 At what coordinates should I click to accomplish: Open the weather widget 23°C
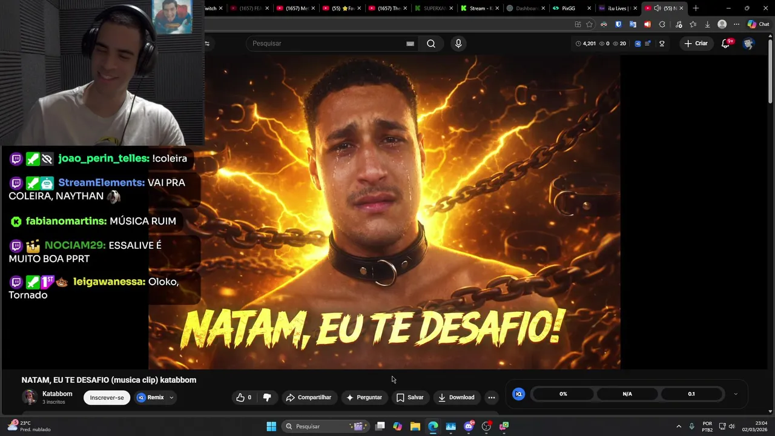[x=28, y=426]
